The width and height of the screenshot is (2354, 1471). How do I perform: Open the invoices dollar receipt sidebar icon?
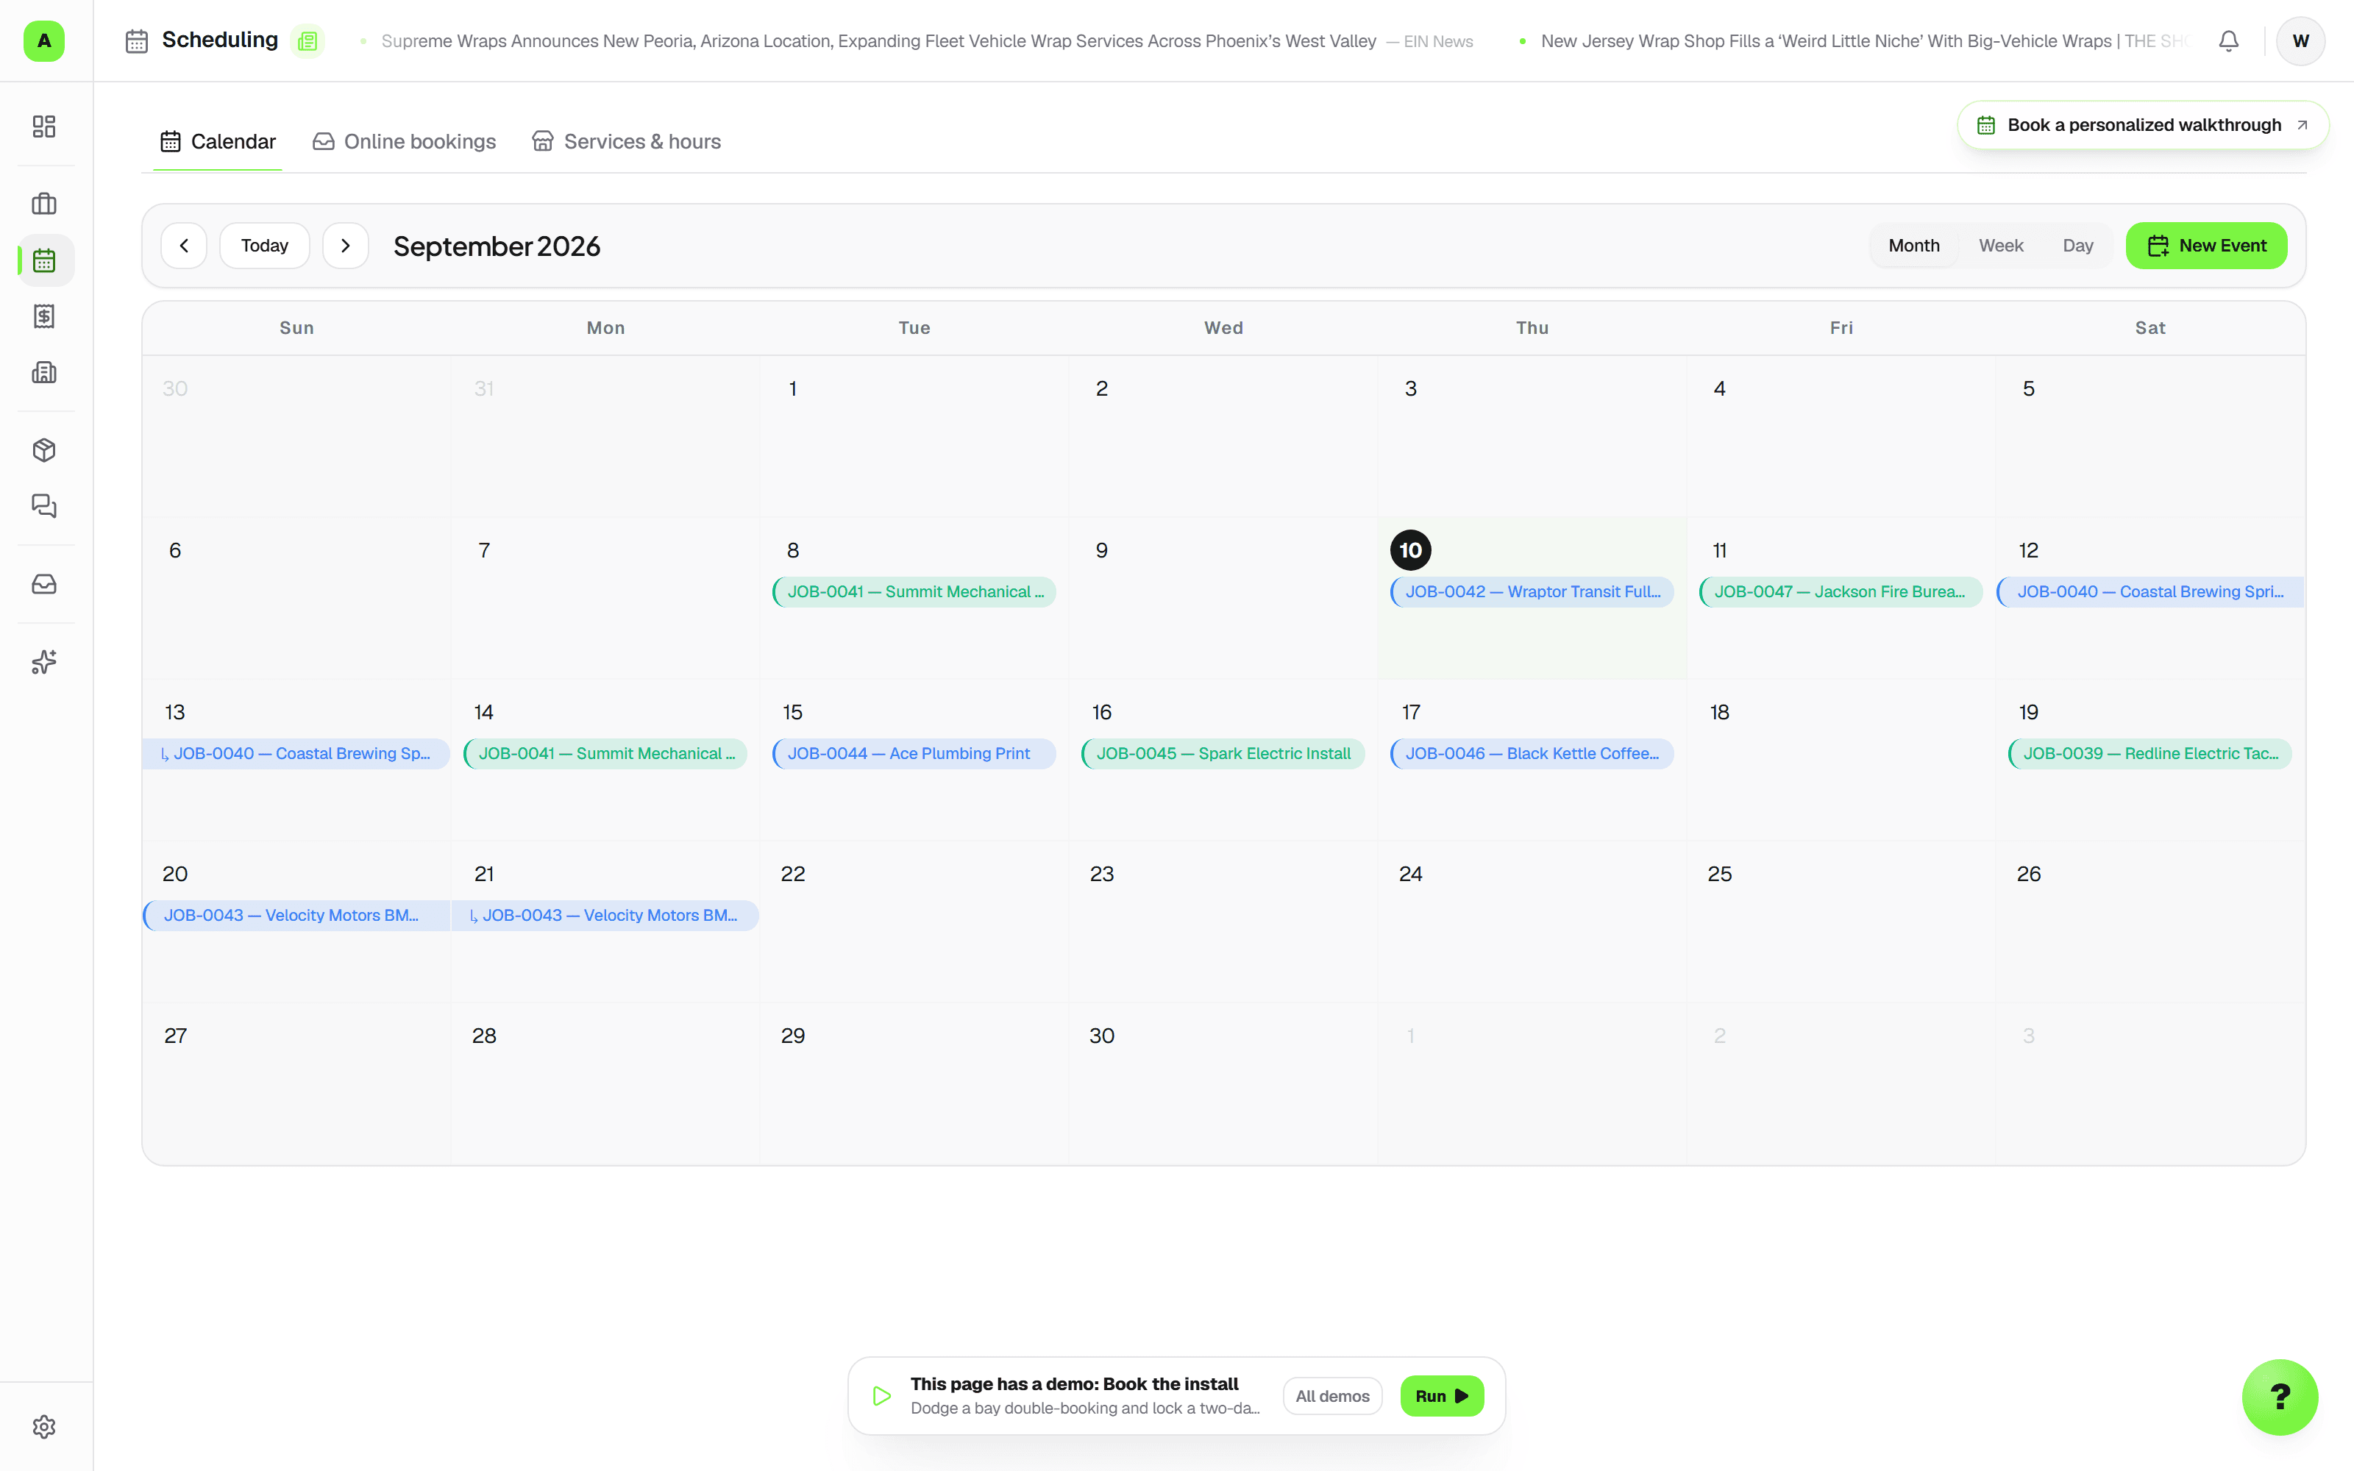44,316
